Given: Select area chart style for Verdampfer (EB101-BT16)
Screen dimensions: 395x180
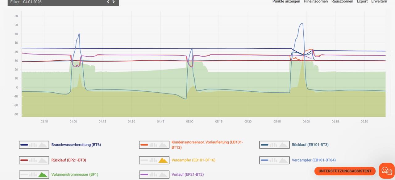Looking at the screenshot, I should click(x=163, y=160).
